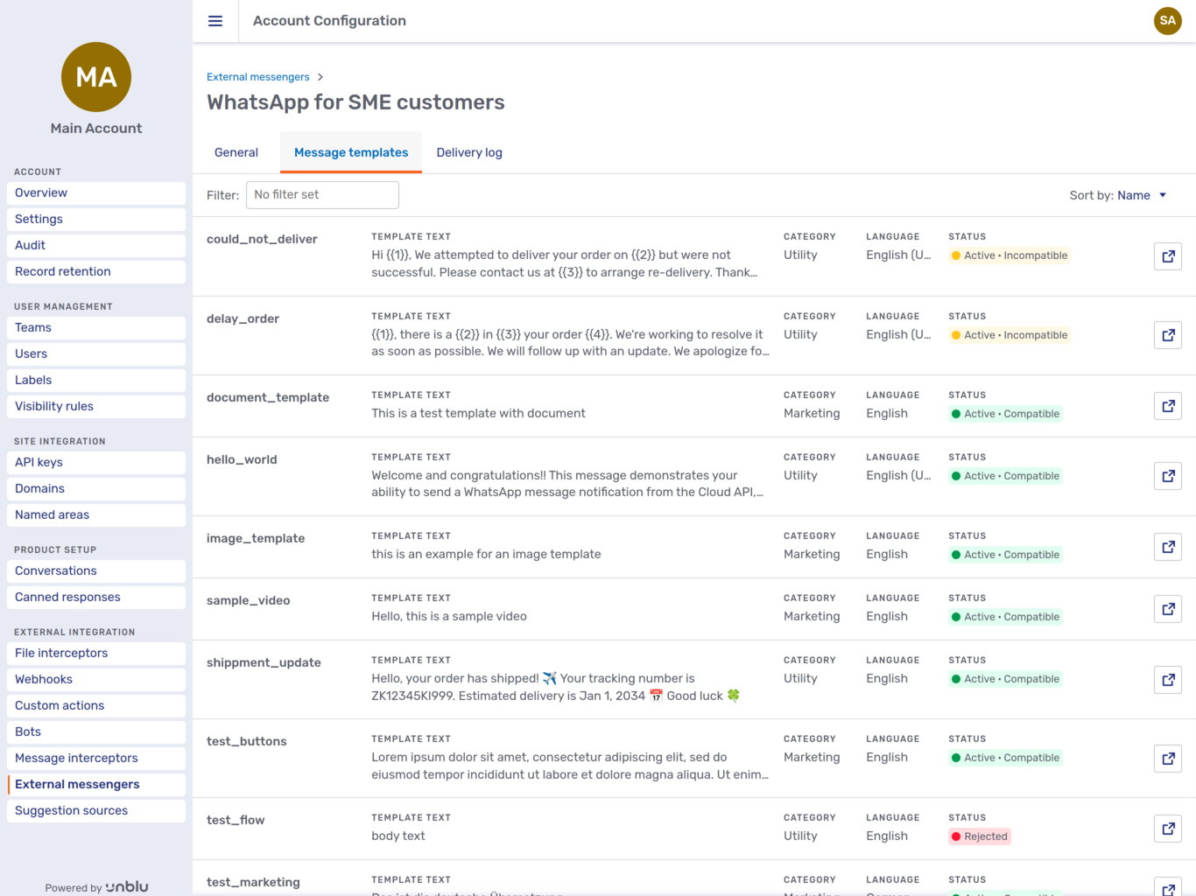
Task: Select Visibility rules in sidebar
Action: (x=54, y=406)
